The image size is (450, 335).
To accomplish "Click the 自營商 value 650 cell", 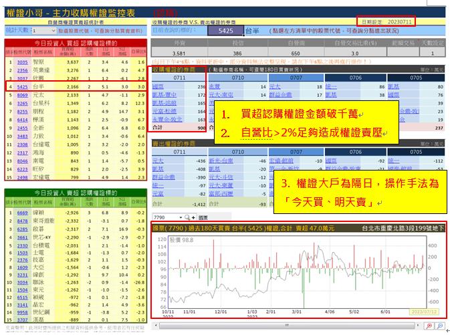I will click(x=296, y=53).
